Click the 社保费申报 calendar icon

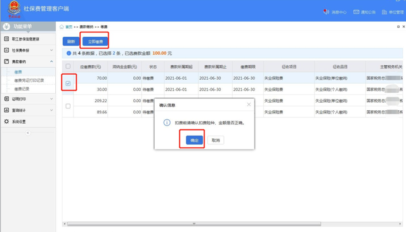click(6, 50)
